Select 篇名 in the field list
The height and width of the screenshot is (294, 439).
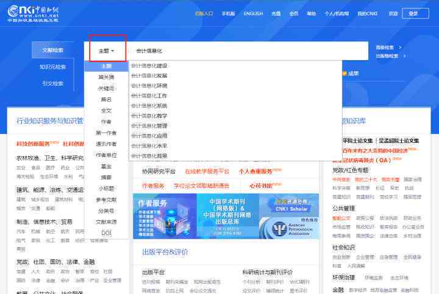click(106, 99)
